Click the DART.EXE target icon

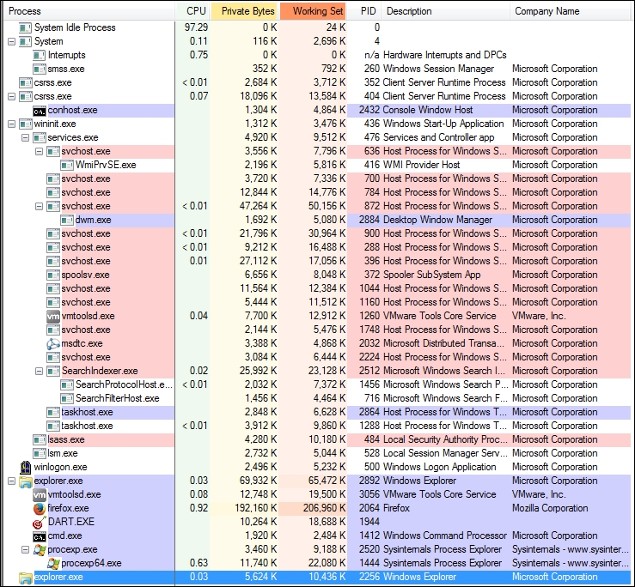click(x=40, y=522)
